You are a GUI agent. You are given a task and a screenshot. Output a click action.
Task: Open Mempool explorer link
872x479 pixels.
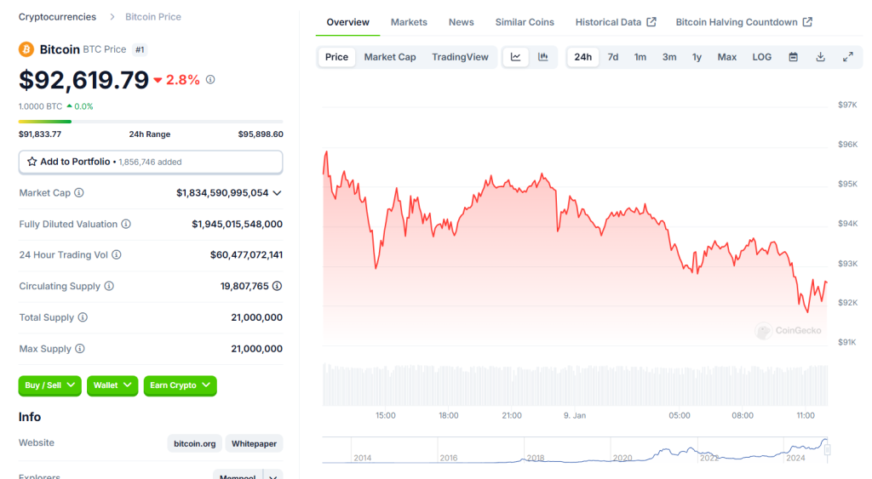coord(238,475)
